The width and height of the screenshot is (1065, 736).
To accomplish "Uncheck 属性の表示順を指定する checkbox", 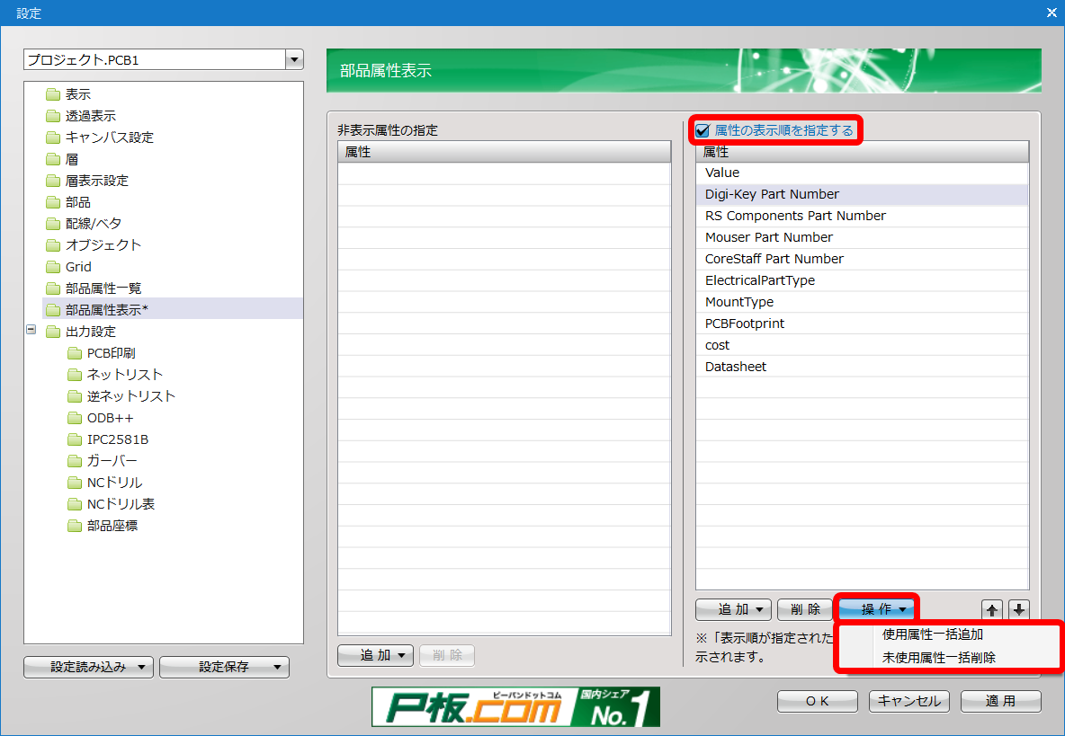I will pyautogui.click(x=703, y=130).
